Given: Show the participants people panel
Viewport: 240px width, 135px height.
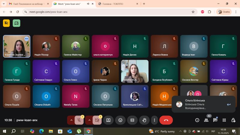Looking at the screenshot, I should (x=206, y=120).
